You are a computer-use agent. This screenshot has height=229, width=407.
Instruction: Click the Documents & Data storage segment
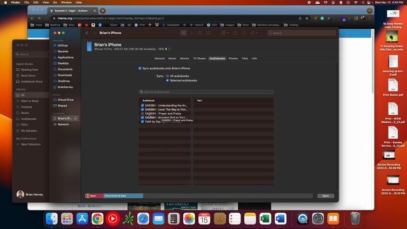[123, 196]
